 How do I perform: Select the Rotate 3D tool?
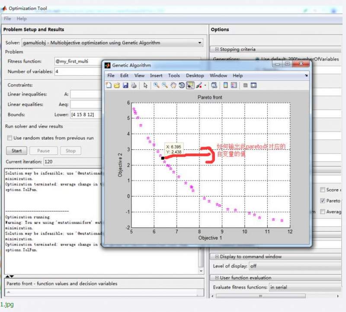coord(182,85)
